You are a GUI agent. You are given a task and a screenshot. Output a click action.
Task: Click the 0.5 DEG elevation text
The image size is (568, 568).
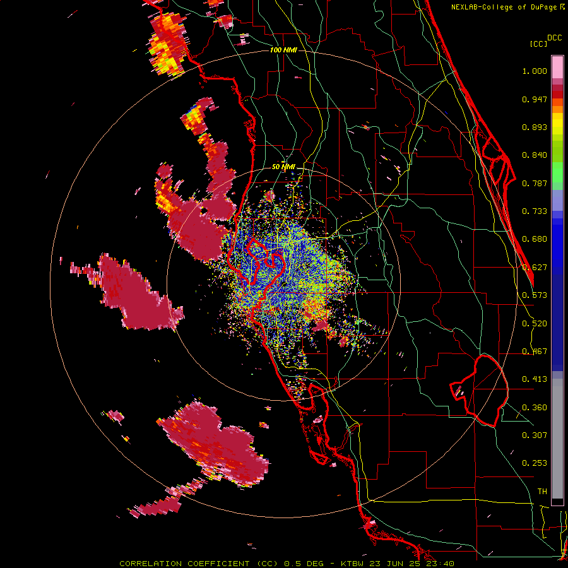coord(304,564)
